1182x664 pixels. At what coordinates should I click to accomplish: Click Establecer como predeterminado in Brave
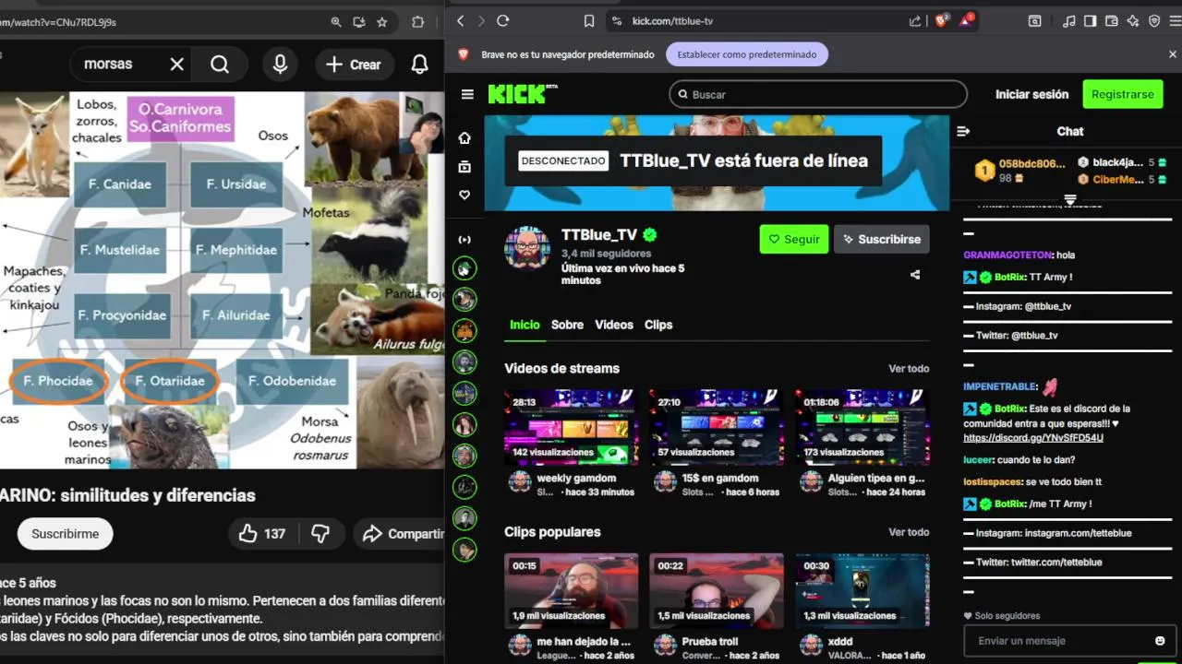coord(747,54)
